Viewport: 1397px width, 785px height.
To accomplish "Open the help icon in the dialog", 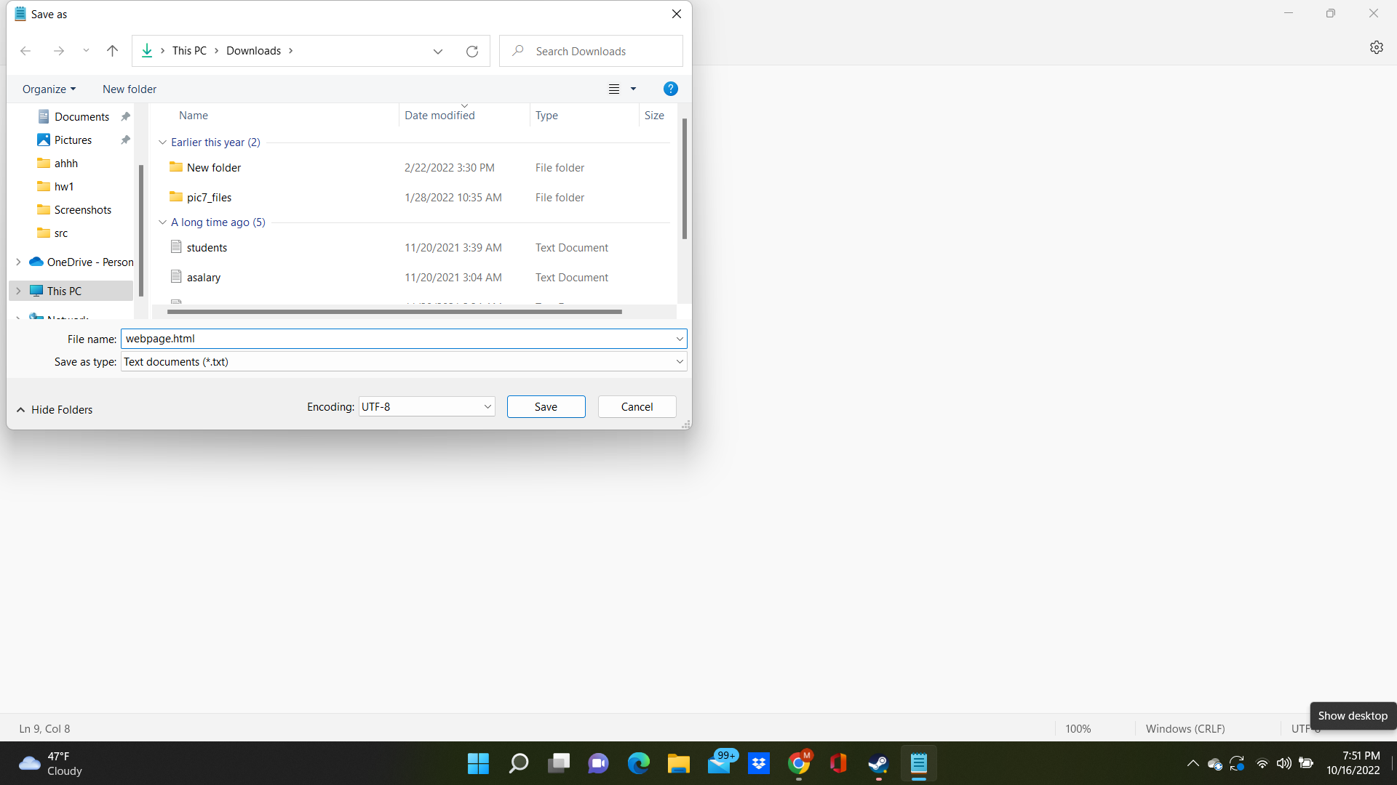I will 670,89.
